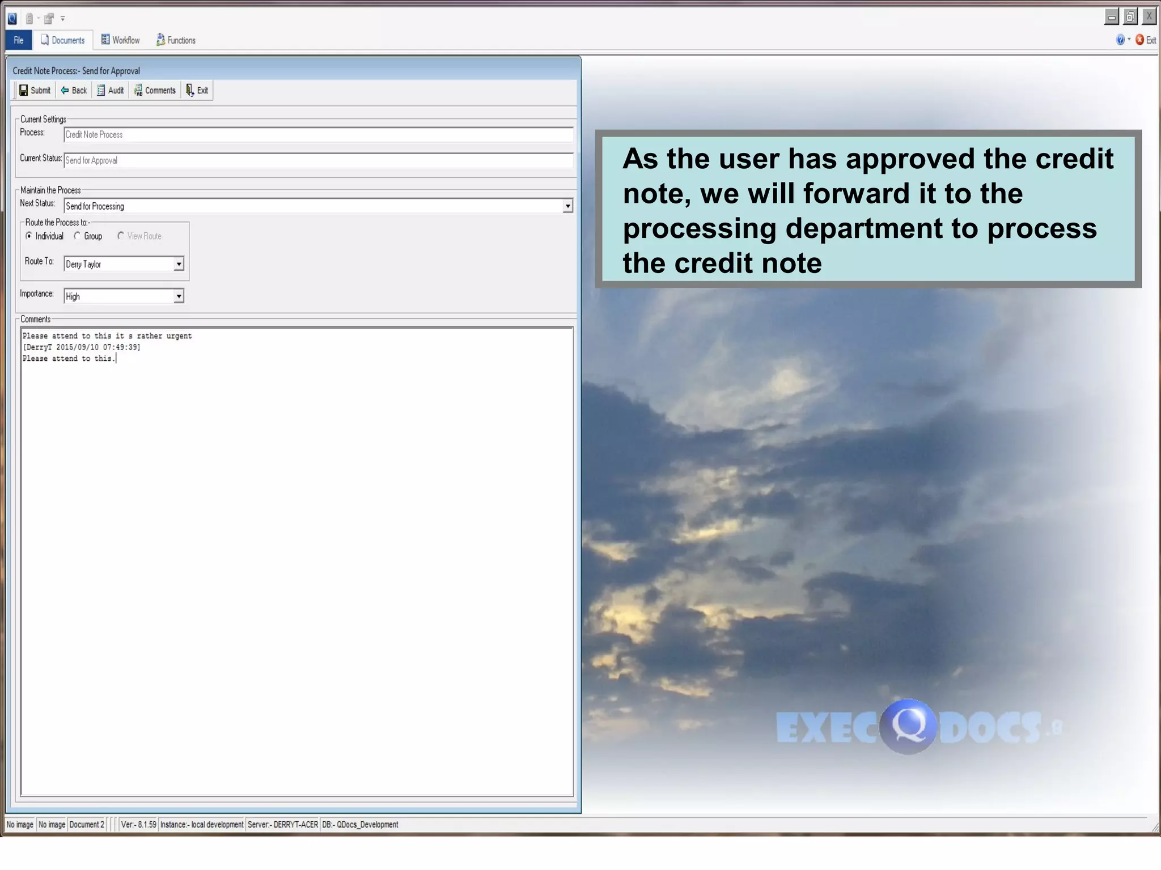Click inside the Comments text area
The width and height of the screenshot is (1161, 870).
[297, 562]
